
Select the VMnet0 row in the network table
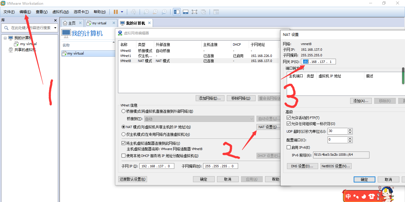[x=198, y=51]
